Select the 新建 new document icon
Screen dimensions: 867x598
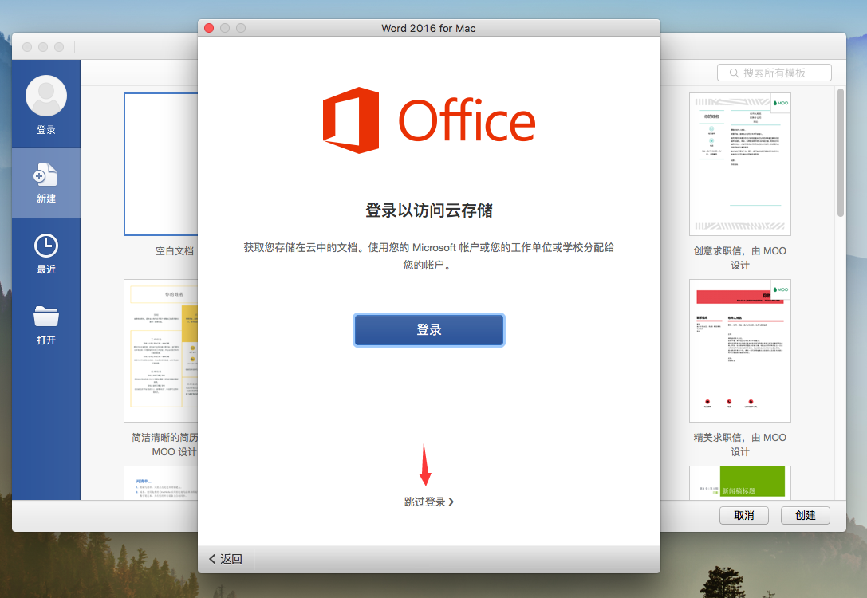[46, 175]
